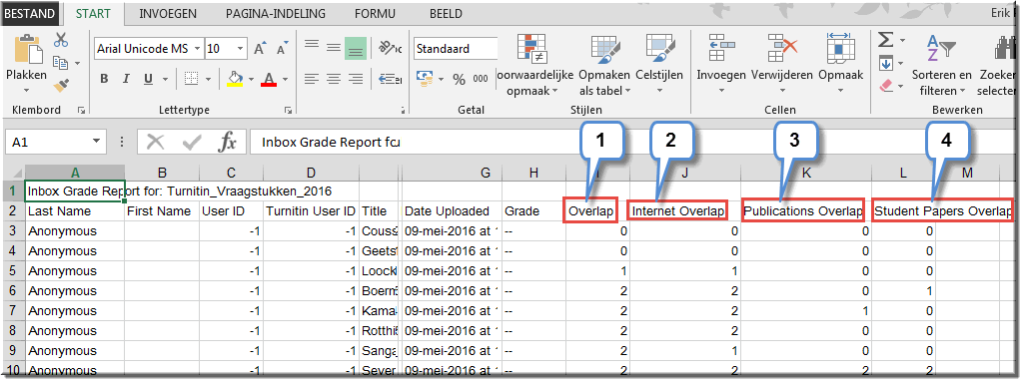Select the Format Painter brush icon
Image resolution: width=1024 pixels, height=383 pixels.
[x=61, y=86]
